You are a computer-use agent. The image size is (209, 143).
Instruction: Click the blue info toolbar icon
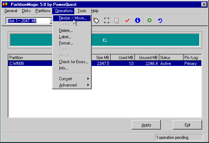(x=137, y=20)
